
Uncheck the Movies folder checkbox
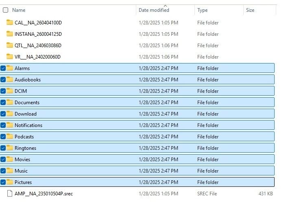pos(3,160)
